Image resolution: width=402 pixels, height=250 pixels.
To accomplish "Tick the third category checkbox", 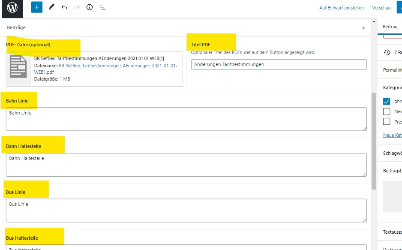I will click(387, 121).
